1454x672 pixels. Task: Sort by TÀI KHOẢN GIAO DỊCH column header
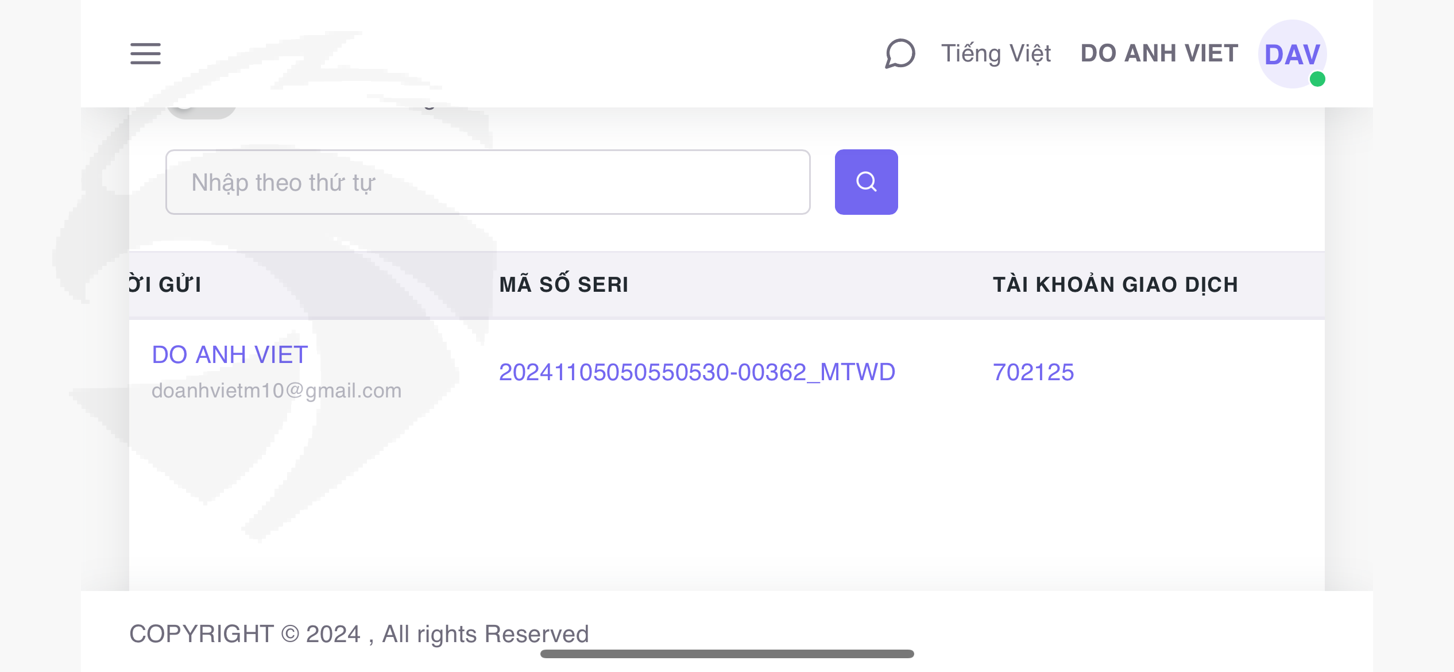tap(1115, 284)
